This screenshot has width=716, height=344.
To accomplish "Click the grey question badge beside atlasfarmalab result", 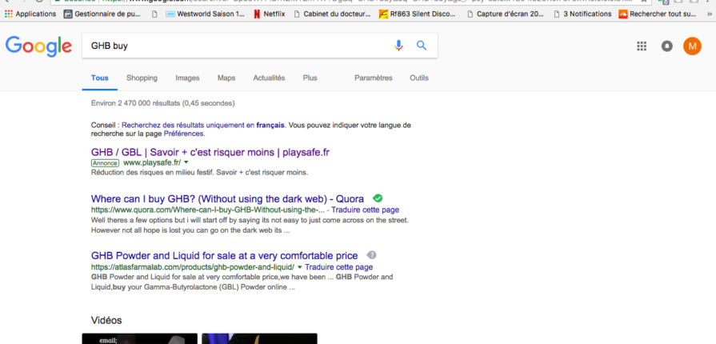I will pos(372,255).
